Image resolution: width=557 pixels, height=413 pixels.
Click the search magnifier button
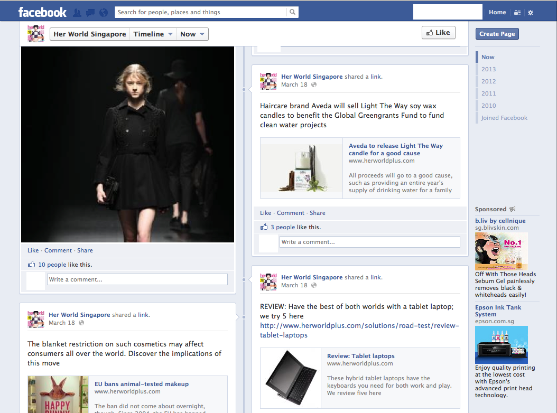click(x=292, y=12)
